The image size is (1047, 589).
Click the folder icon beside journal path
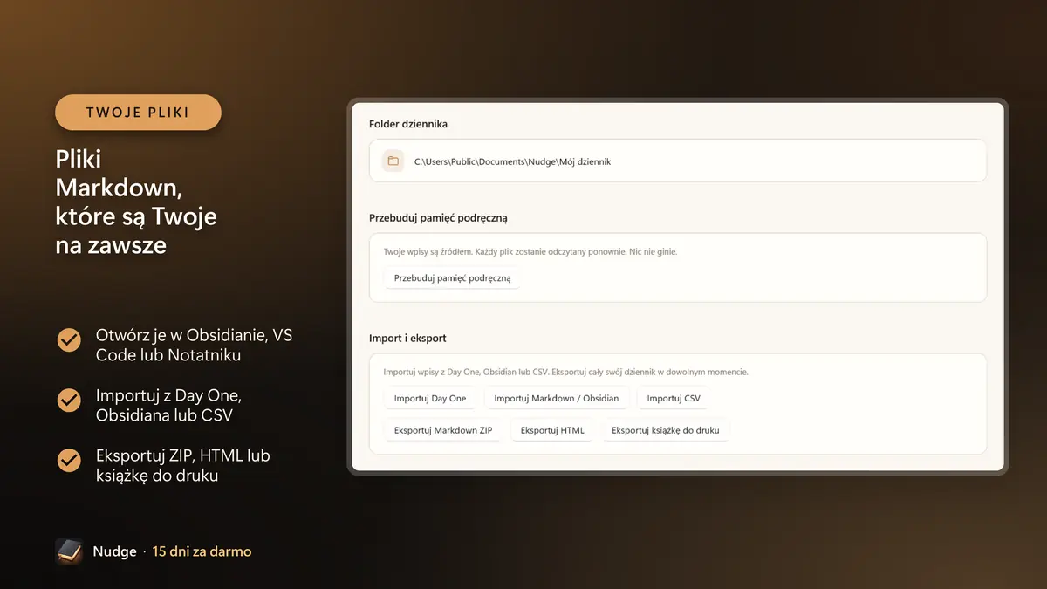[393, 161]
